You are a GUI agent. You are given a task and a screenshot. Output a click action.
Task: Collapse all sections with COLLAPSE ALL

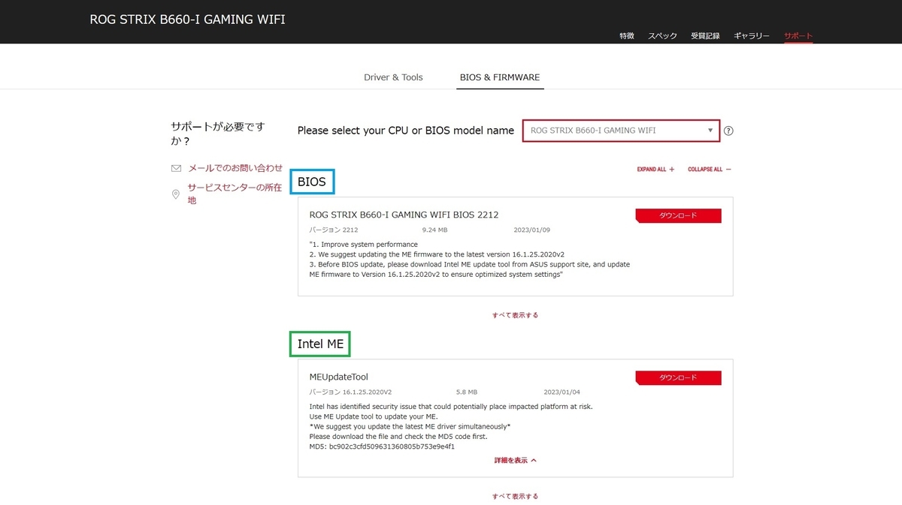(x=709, y=170)
